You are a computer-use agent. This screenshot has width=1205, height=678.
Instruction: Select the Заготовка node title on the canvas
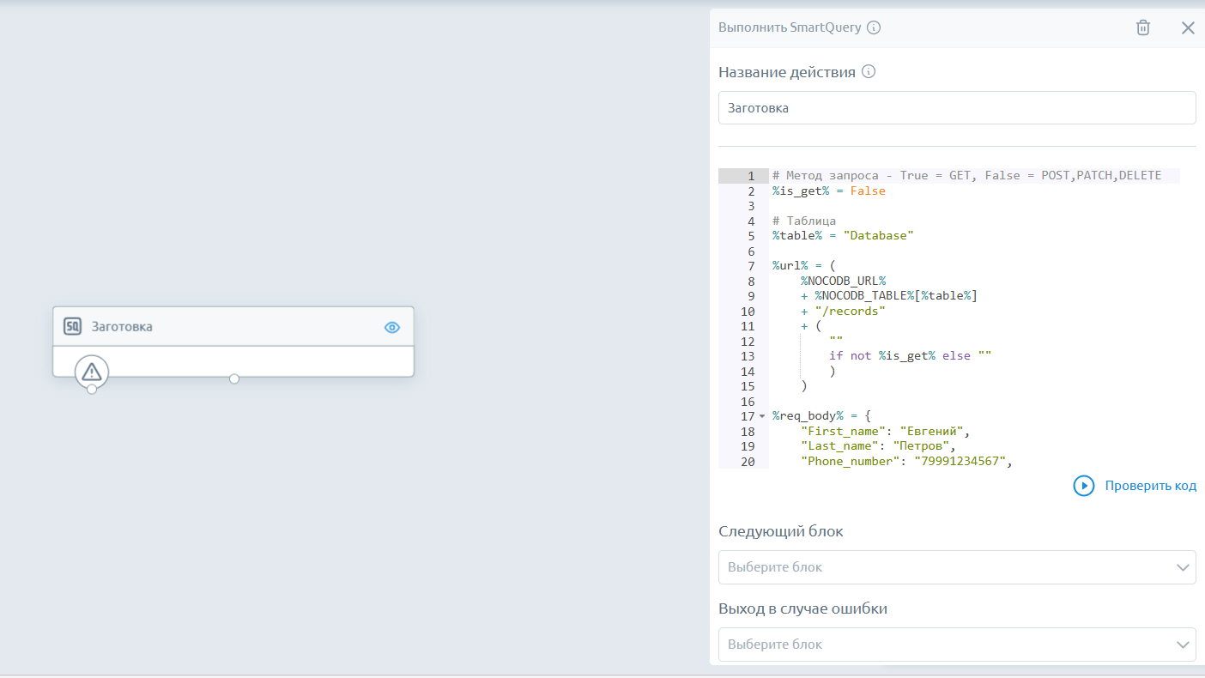pyautogui.click(x=122, y=327)
